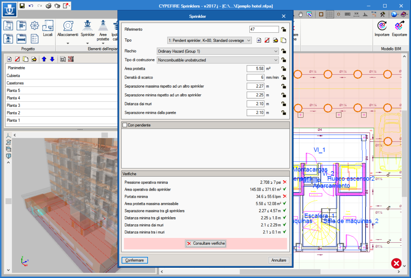Toggle lock for Tipo di costruzione

click(x=283, y=60)
